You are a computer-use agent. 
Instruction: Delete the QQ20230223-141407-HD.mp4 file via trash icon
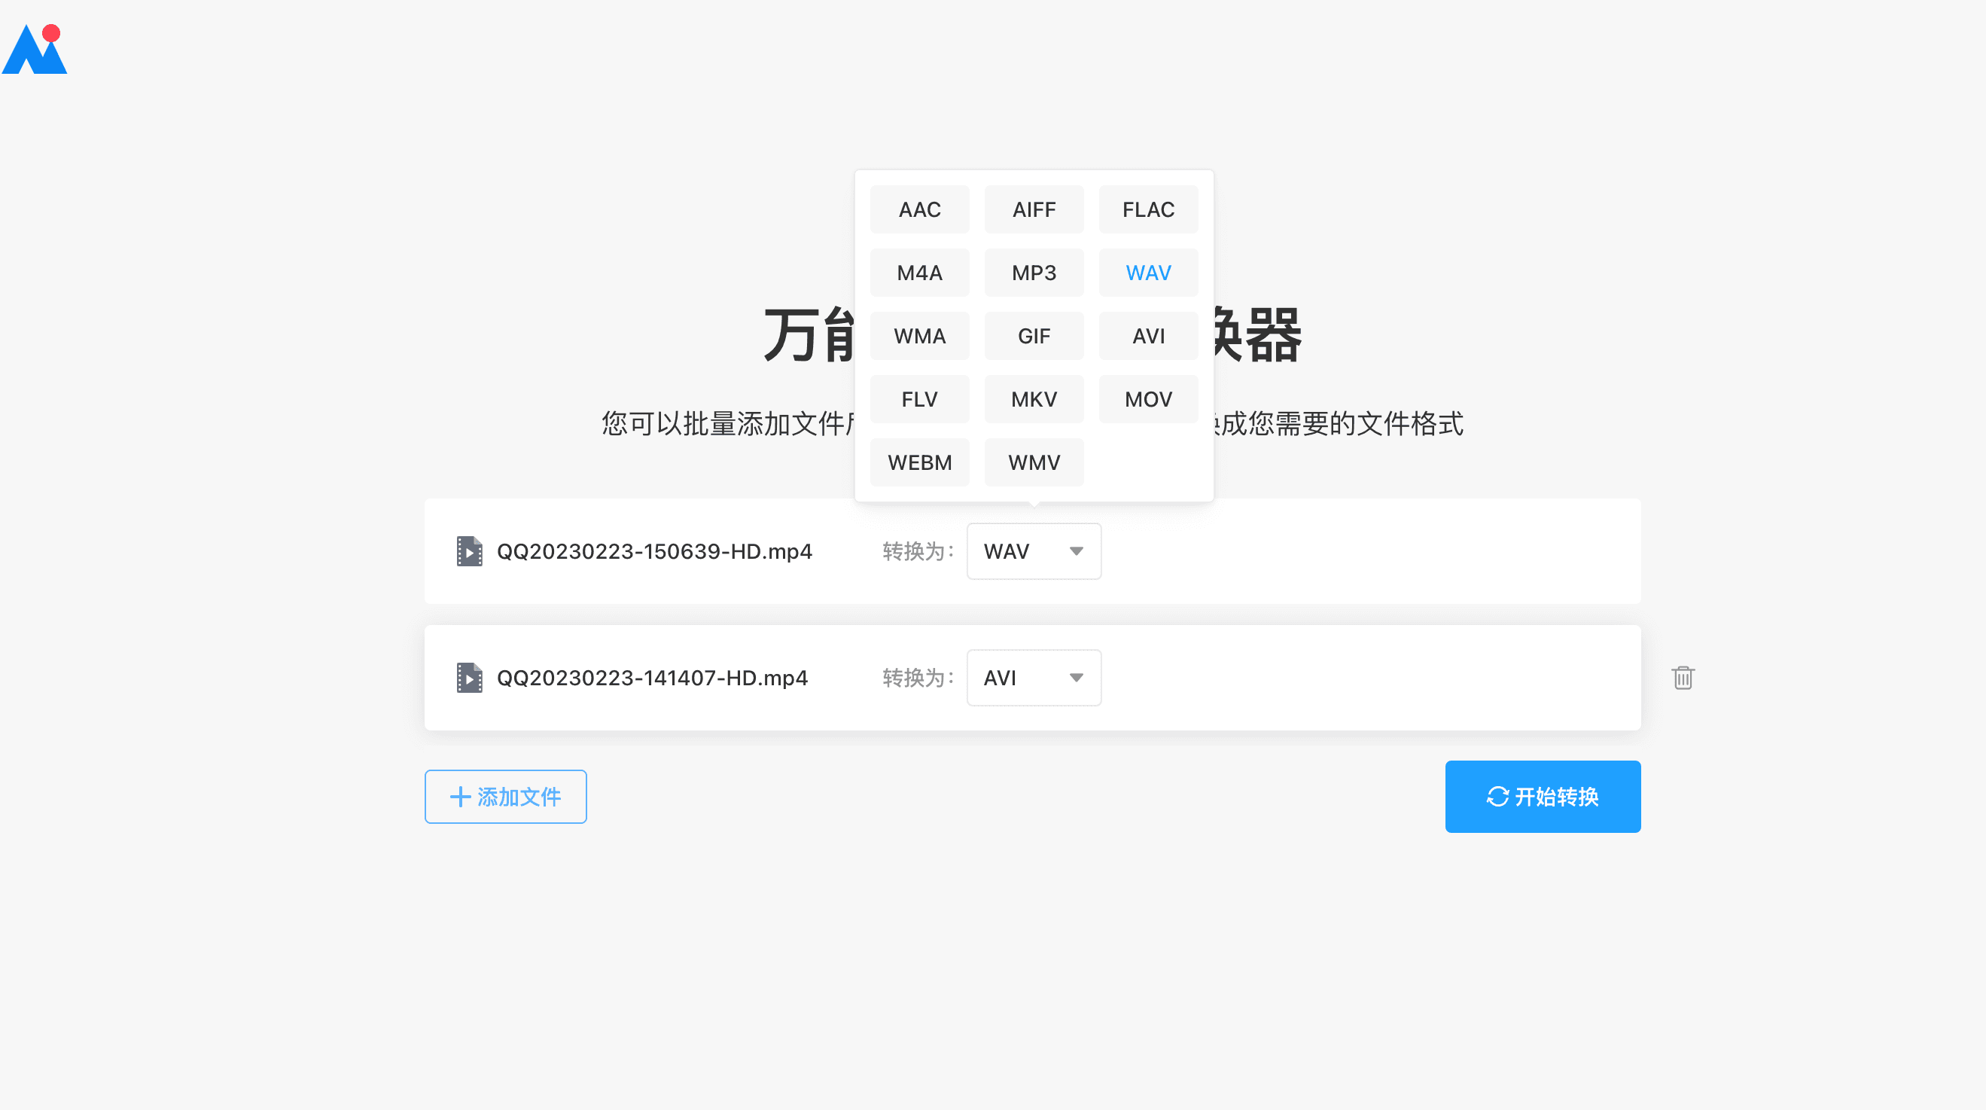point(1683,678)
